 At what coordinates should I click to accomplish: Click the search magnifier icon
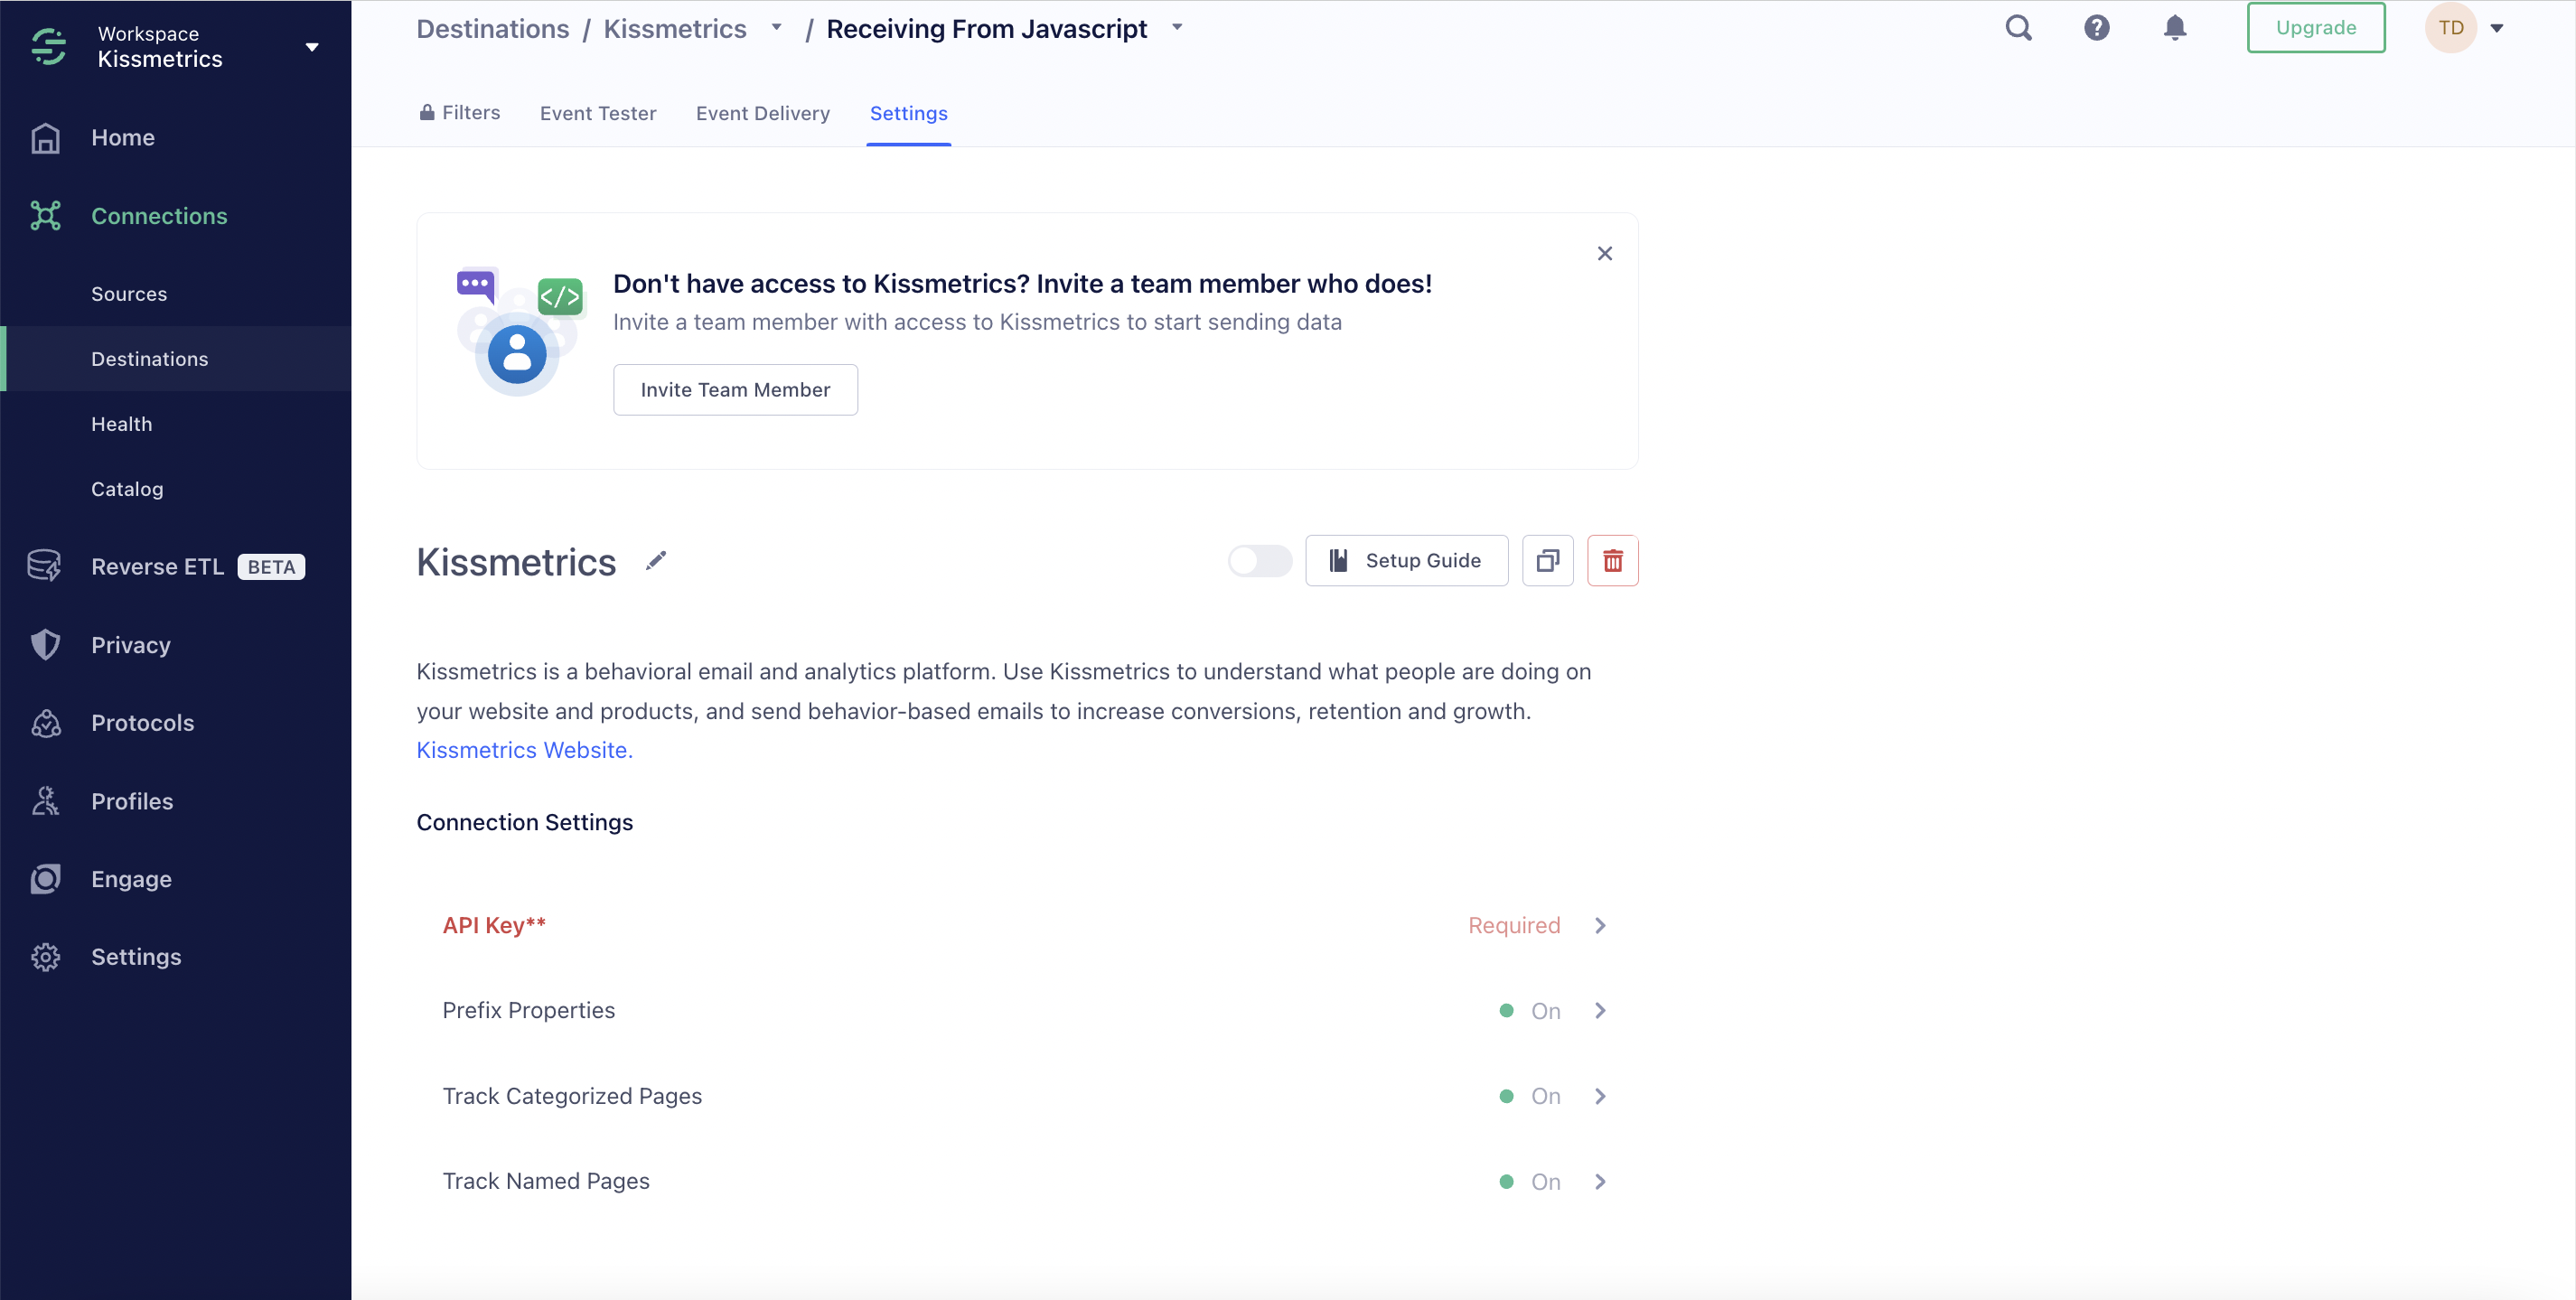point(2018,28)
